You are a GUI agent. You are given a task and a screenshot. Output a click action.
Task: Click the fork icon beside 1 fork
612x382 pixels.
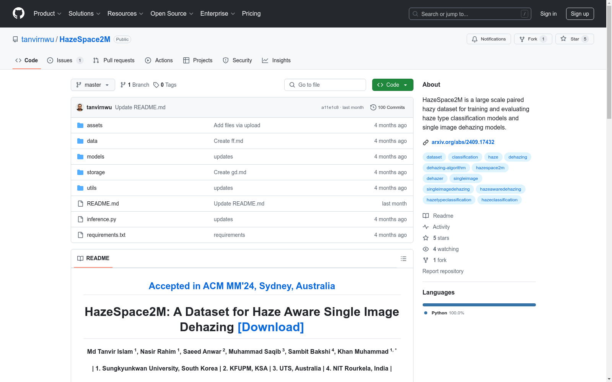426,260
